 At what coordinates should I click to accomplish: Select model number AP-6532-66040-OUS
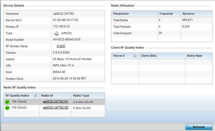tap(66, 39)
